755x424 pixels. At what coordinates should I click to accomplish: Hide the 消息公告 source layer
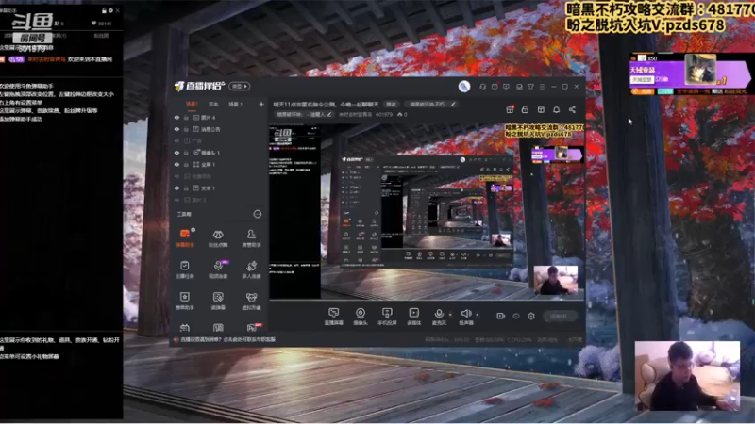pyautogui.click(x=176, y=129)
